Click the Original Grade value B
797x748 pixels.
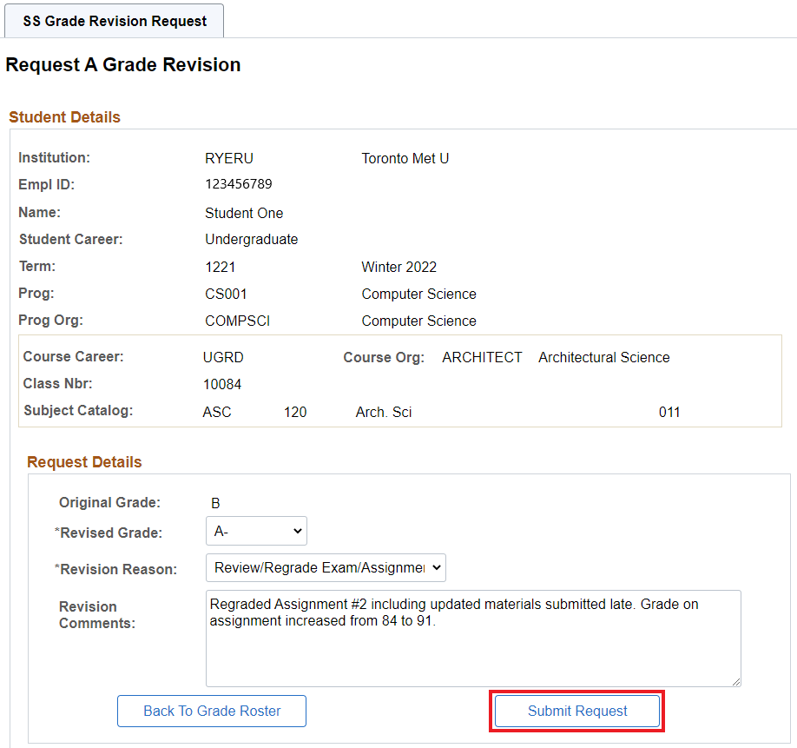(215, 503)
